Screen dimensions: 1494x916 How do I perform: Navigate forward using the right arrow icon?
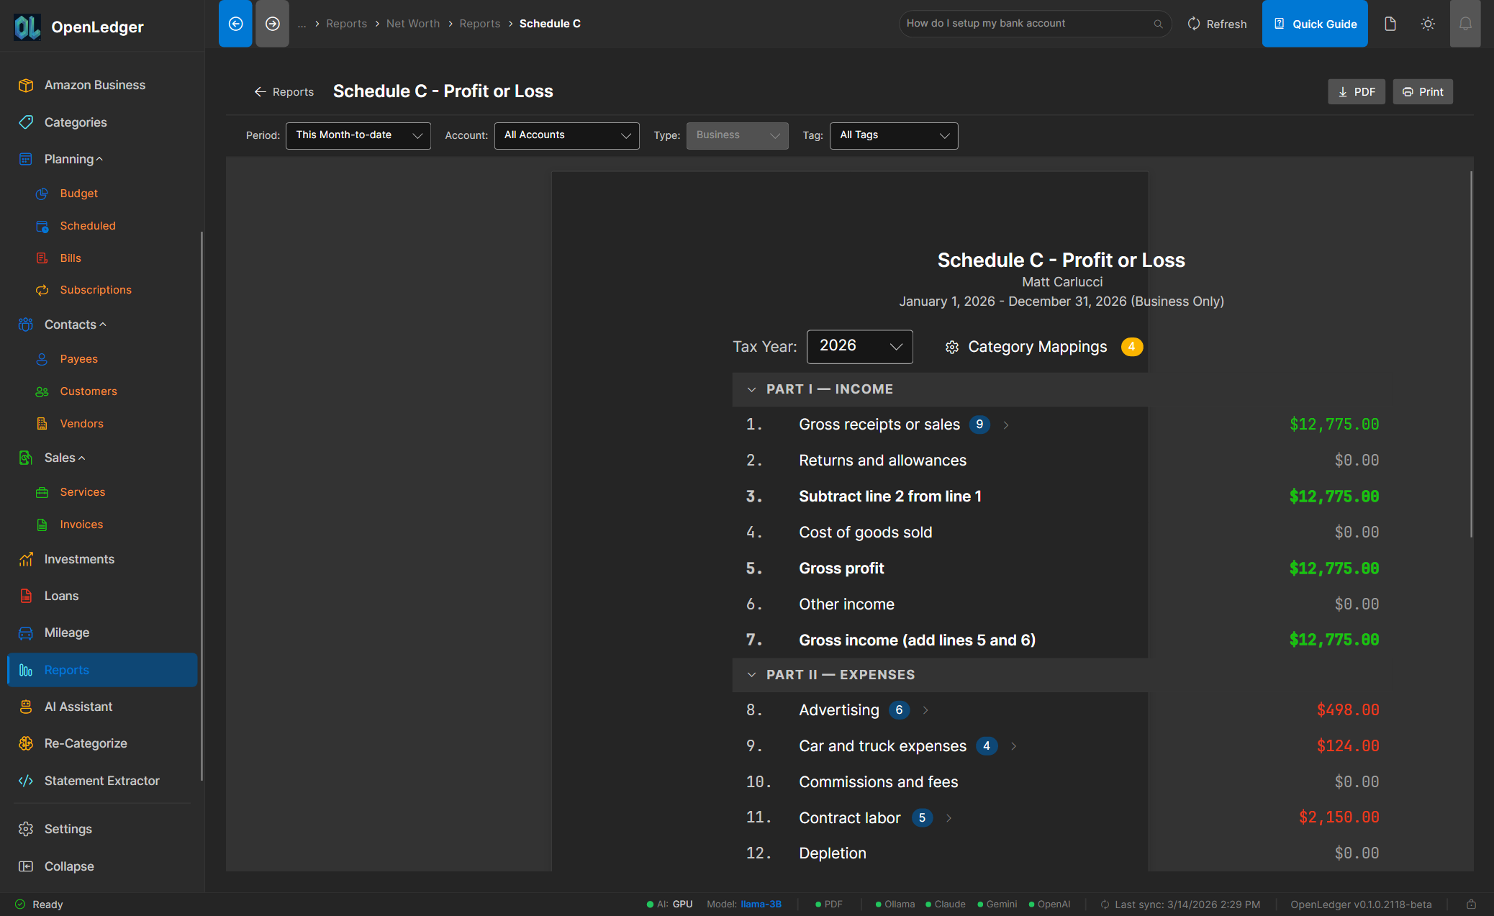coord(272,23)
